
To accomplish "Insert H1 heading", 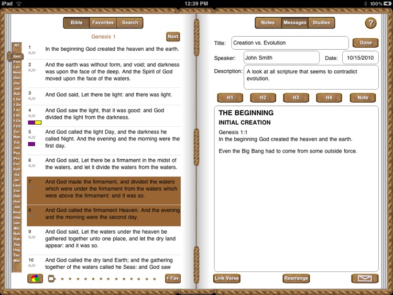I will [x=230, y=97].
